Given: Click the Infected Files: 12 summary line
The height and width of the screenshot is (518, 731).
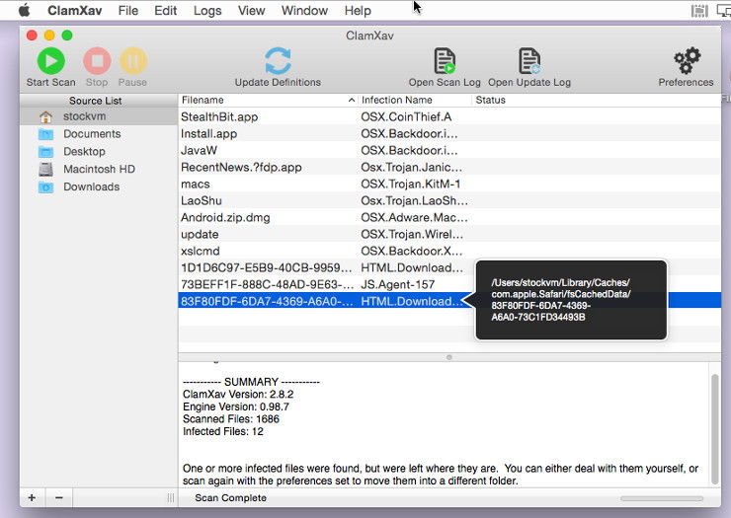Looking at the screenshot, I should coord(223,431).
